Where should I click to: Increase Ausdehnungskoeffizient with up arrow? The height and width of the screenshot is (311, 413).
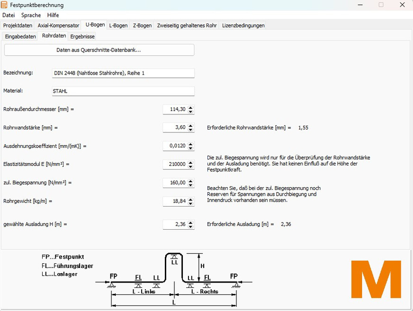coord(191,144)
